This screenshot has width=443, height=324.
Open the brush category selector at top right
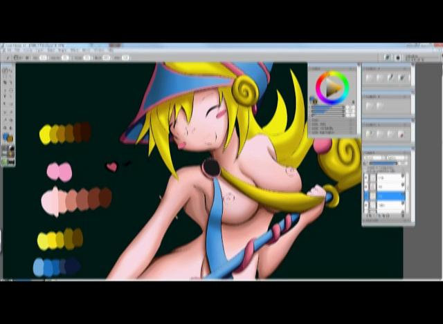[388, 57]
